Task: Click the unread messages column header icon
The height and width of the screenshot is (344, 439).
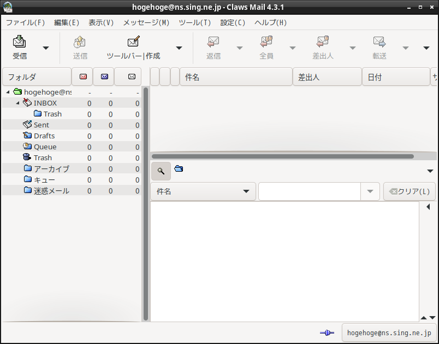Action: [104, 77]
